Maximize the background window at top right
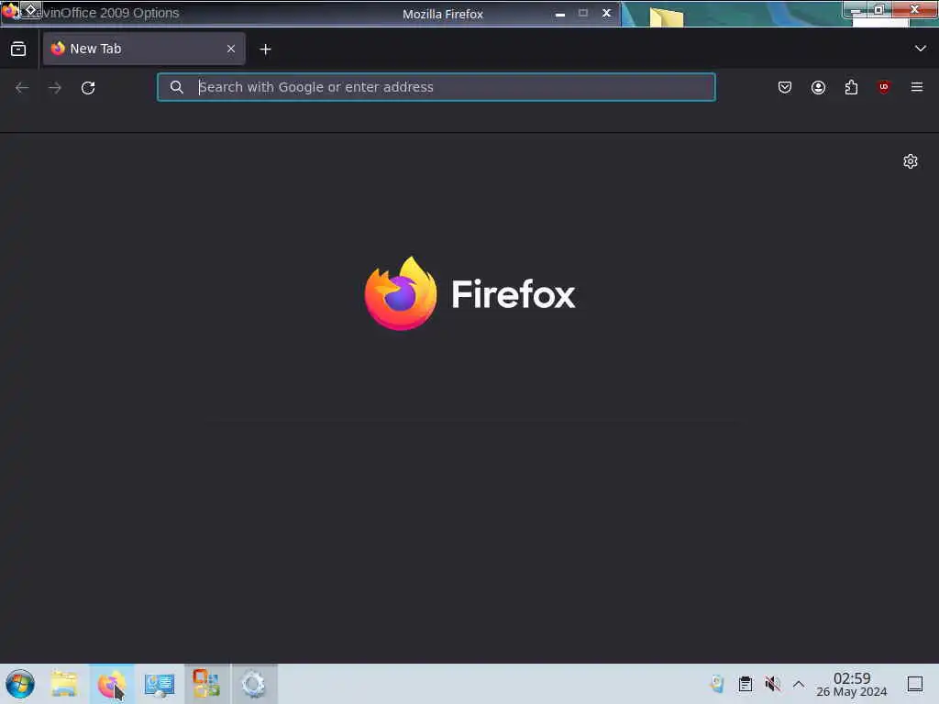 click(x=878, y=9)
